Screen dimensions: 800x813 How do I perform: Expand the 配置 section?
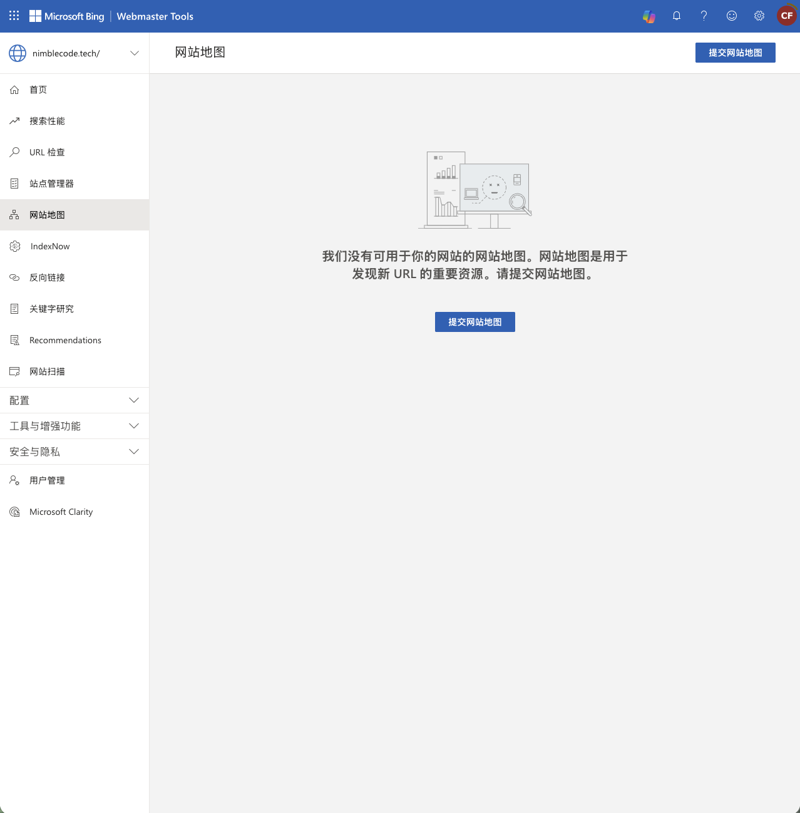tap(74, 400)
